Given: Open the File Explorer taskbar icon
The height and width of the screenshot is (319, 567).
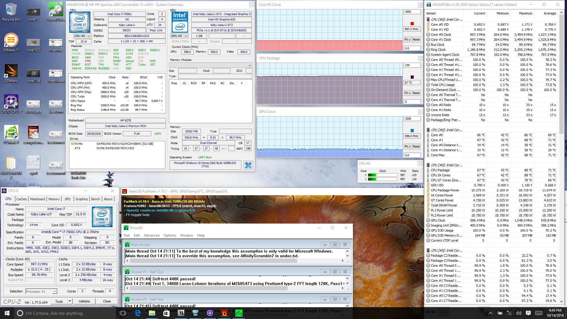Looking at the screenshot, I should pos(152,313).
